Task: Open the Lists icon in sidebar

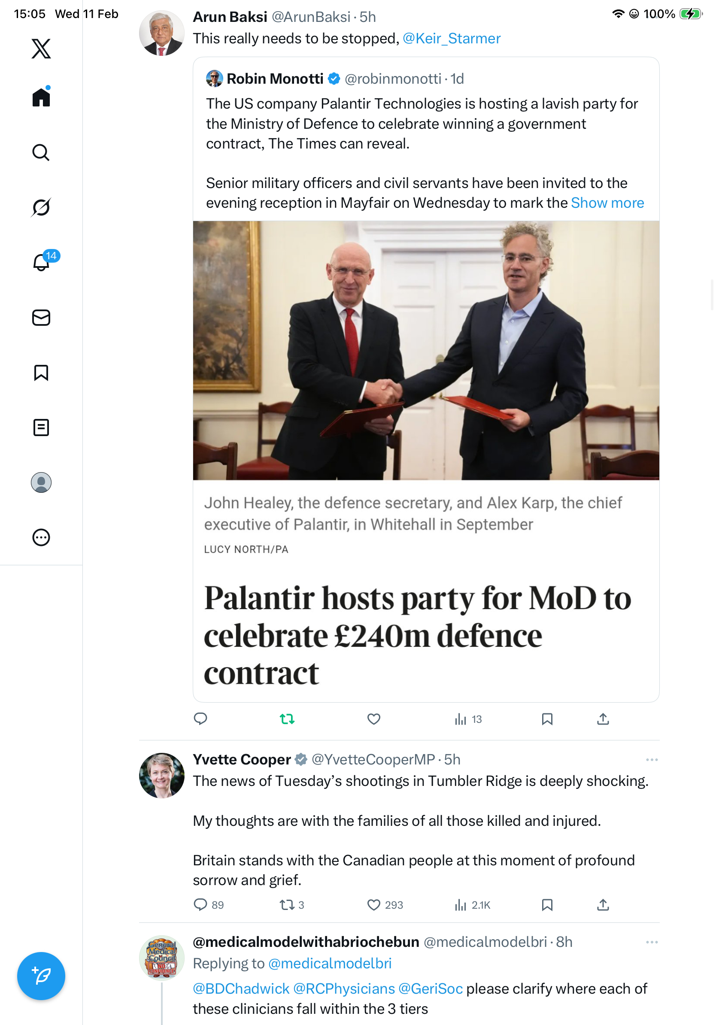Action: click(x=41, y=427)
